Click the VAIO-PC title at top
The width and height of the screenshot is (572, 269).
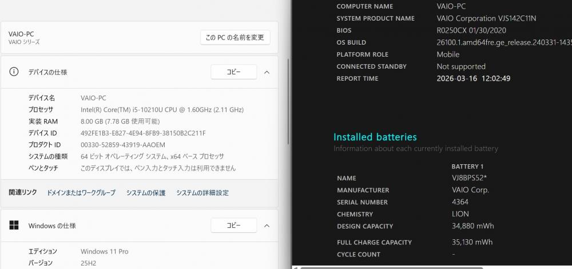click(x=21, y=34)
